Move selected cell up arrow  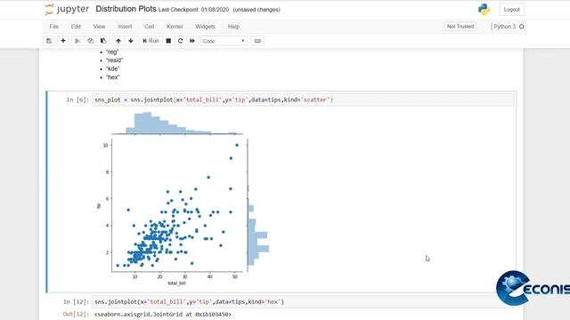point(118,41)
